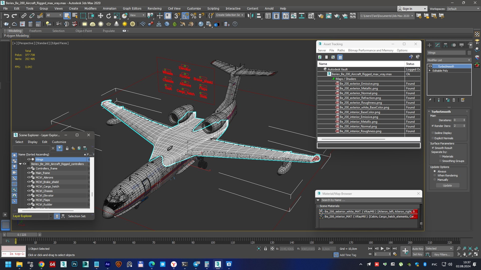Create a Cone primitive from toolbar

pos(116,24)
